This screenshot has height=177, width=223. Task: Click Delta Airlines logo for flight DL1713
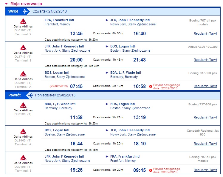point(23,47)
